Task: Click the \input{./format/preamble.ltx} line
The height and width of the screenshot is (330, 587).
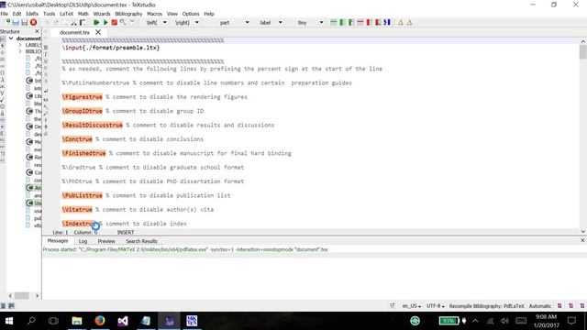Action: [x=111, y=48]
